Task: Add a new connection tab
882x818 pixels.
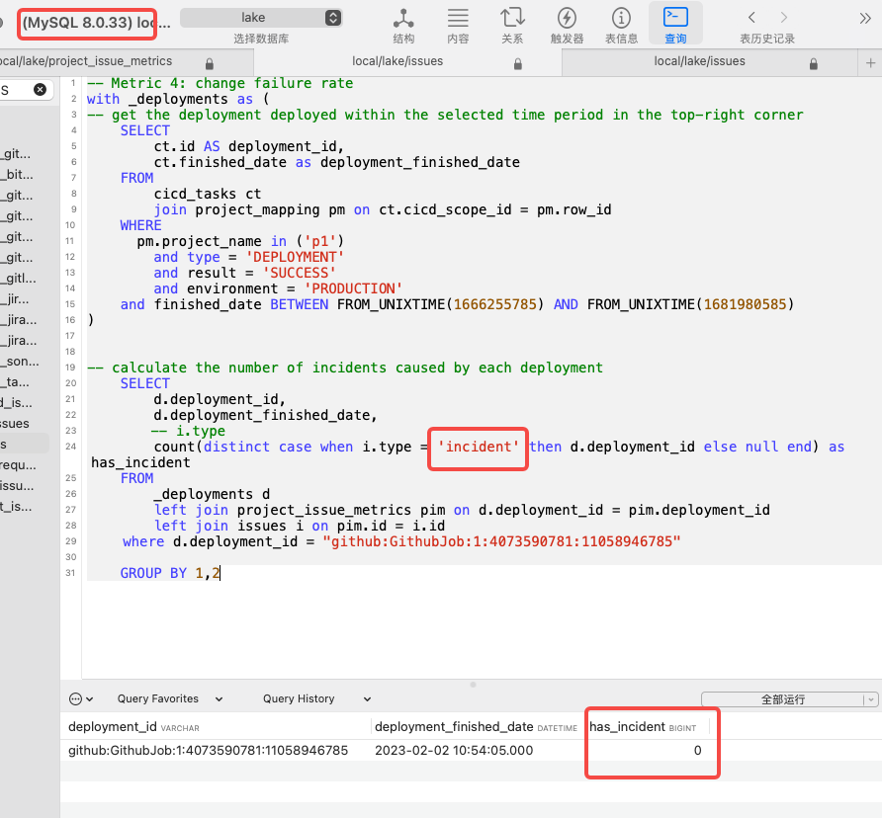Action: point(870,63)
